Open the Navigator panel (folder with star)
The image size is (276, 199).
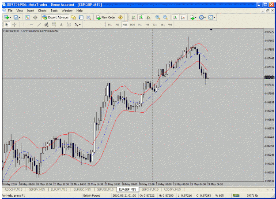[x=73, y=17]
